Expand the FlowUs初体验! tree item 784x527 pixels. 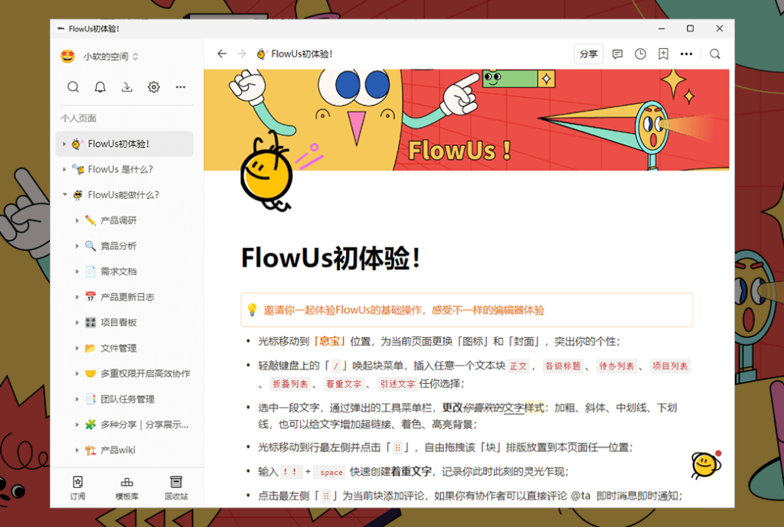[x=64, y=144]
